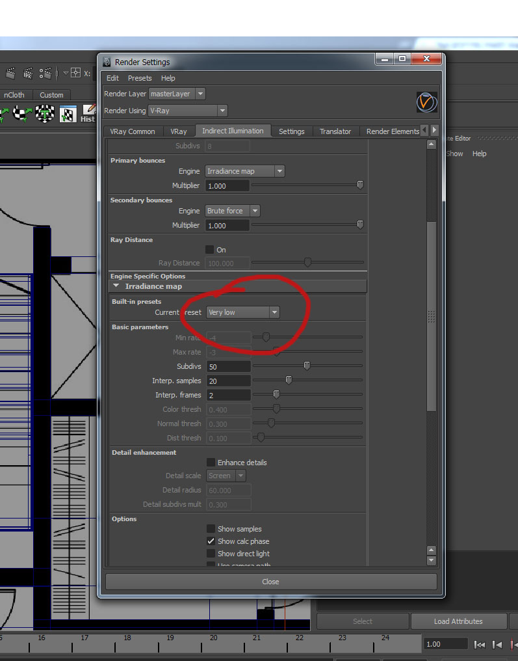Click the Render Settings vertical scrollbar thumb
Viewport: 518px width, 661px height.
coord(432,316)
